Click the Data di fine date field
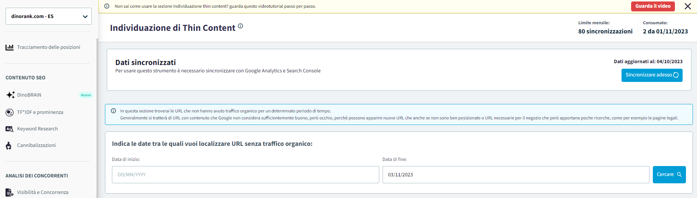 (x=515, y=175)
